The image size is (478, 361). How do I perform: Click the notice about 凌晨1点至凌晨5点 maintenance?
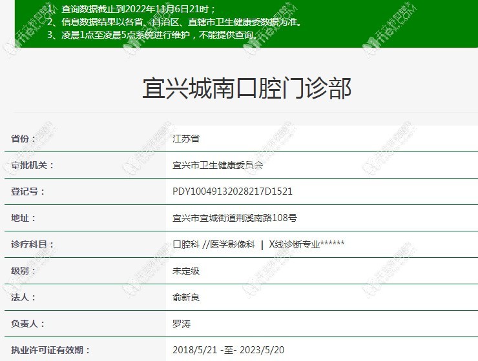coord(152,34)
